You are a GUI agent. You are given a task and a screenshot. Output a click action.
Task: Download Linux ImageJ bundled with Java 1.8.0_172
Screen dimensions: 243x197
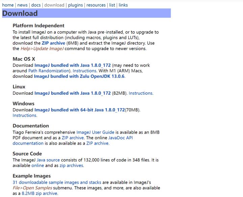(73, 93)
